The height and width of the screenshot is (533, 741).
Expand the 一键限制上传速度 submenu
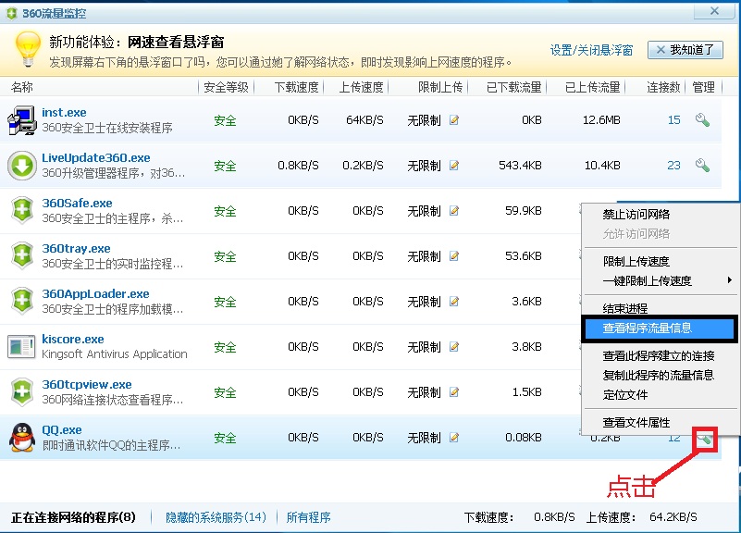click(x=659, y=280)
